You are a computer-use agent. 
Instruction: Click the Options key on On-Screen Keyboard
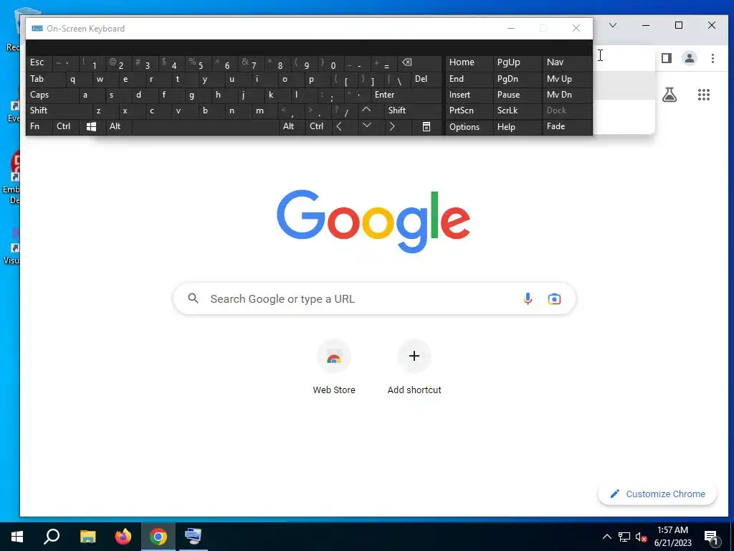[x=469, y=126]
